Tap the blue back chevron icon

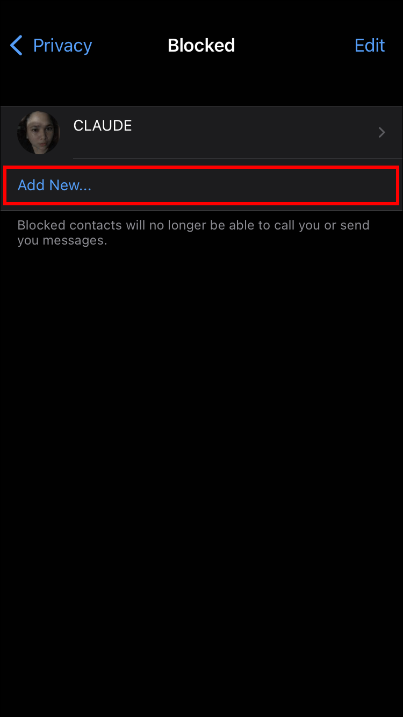(x=16, y=46)
